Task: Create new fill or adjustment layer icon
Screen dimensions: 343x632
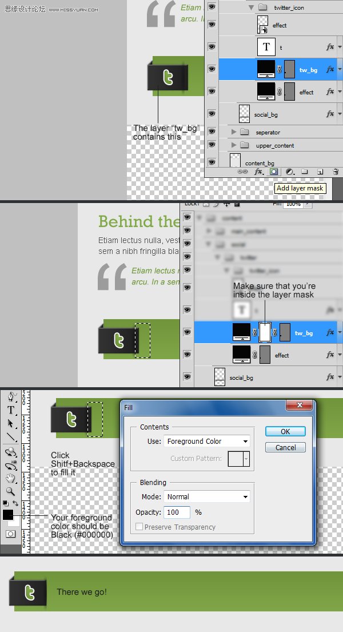Action: (289, 172)
